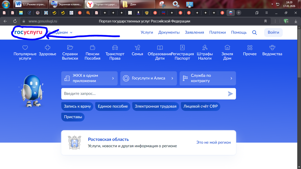This screenshot has height=169, width=301.
Task: Open the Windows Start button
Action: click(6, 4)
